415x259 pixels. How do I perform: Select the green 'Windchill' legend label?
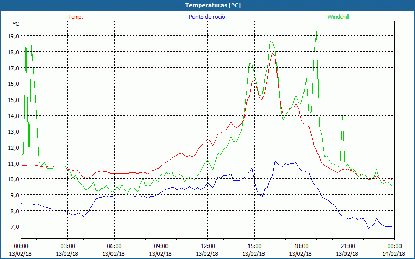[x=338, y=17]
